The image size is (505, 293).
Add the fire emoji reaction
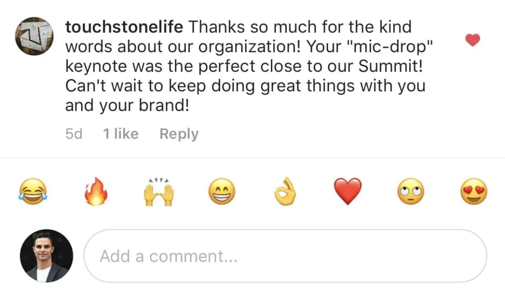point(96,192)
